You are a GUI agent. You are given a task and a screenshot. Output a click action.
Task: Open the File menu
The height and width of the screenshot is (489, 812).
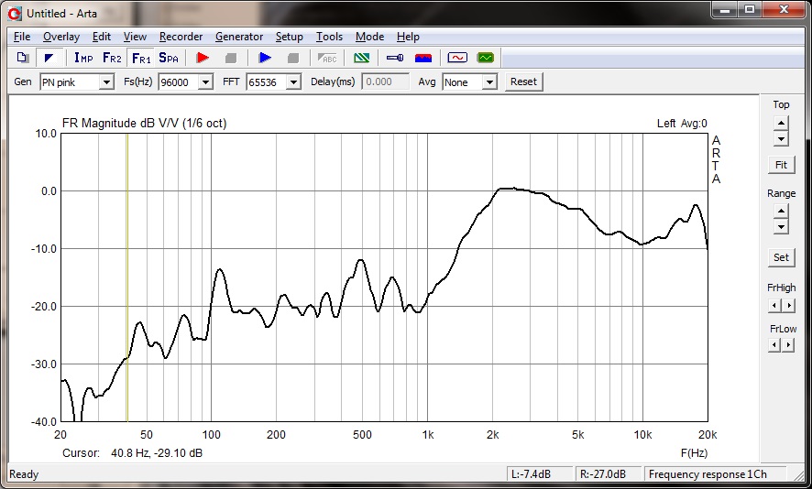coord(22,37)
